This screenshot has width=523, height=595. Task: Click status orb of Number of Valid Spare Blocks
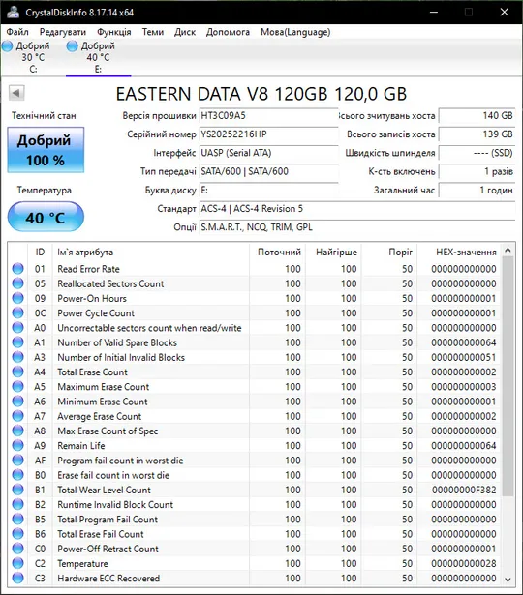point(17,342)
